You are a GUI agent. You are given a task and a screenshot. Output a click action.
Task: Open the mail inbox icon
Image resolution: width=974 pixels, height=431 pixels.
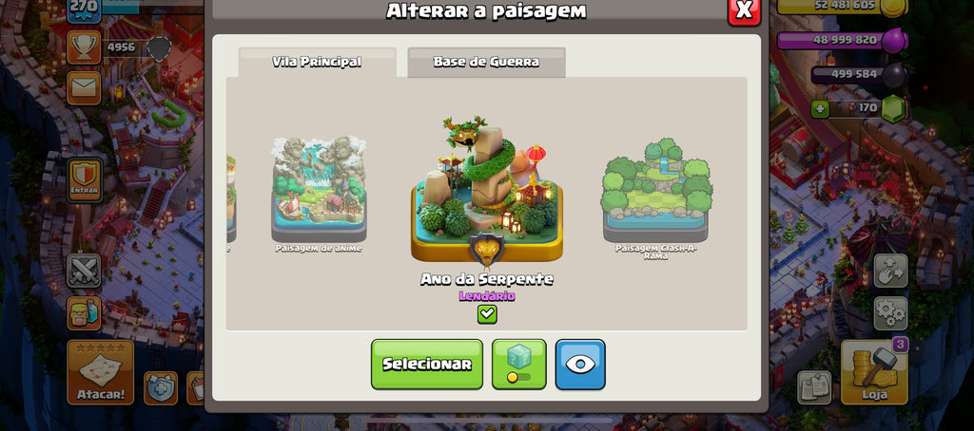click(x=84, y=87)
